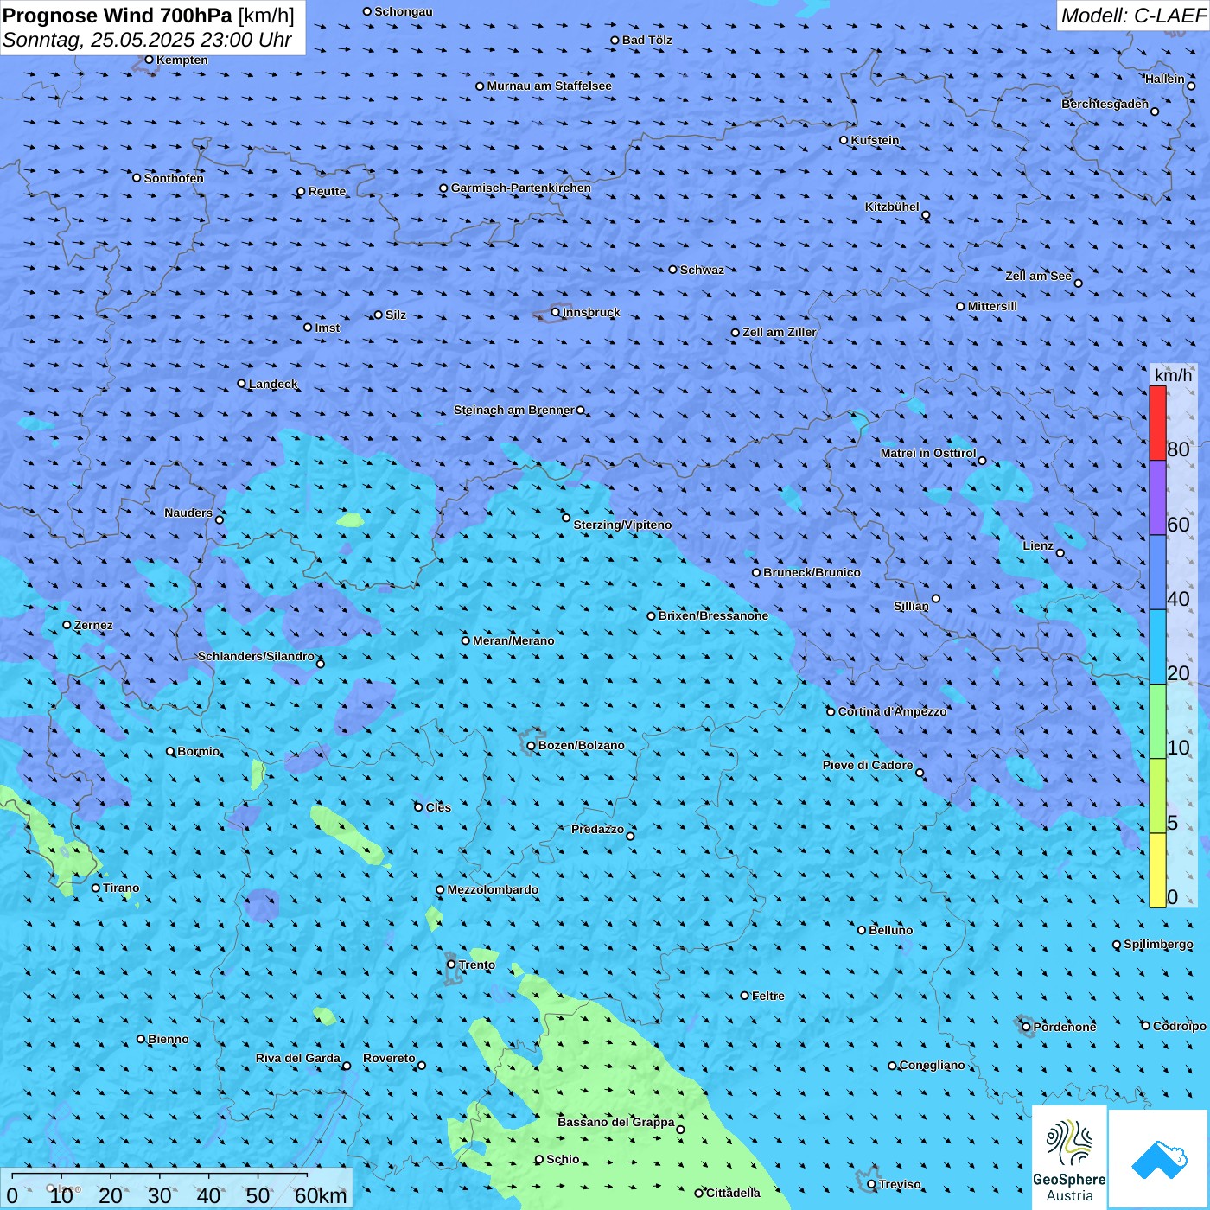The image size is (1210, 1210).
Task: Click the 'Schwaz' label
Action: pos(703,270)
